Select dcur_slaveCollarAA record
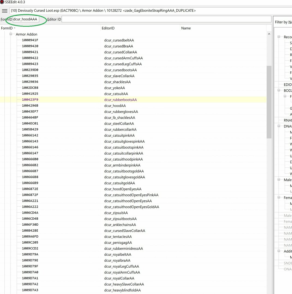 pos(133,76)
